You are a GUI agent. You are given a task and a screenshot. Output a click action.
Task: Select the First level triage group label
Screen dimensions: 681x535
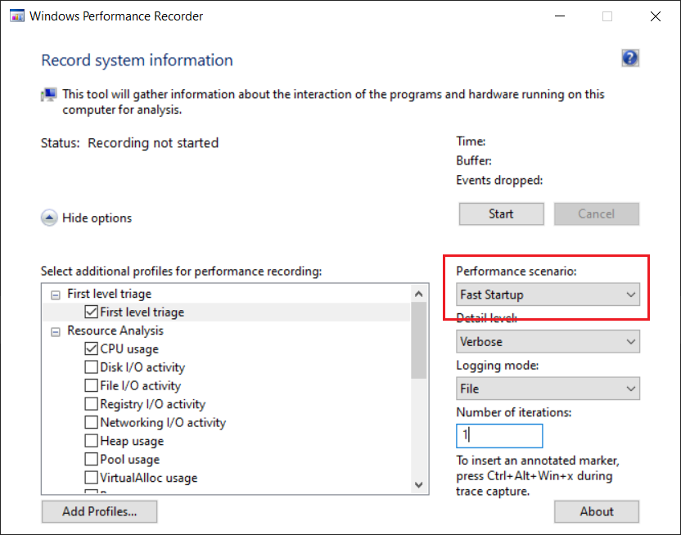[x=109, y=294]
